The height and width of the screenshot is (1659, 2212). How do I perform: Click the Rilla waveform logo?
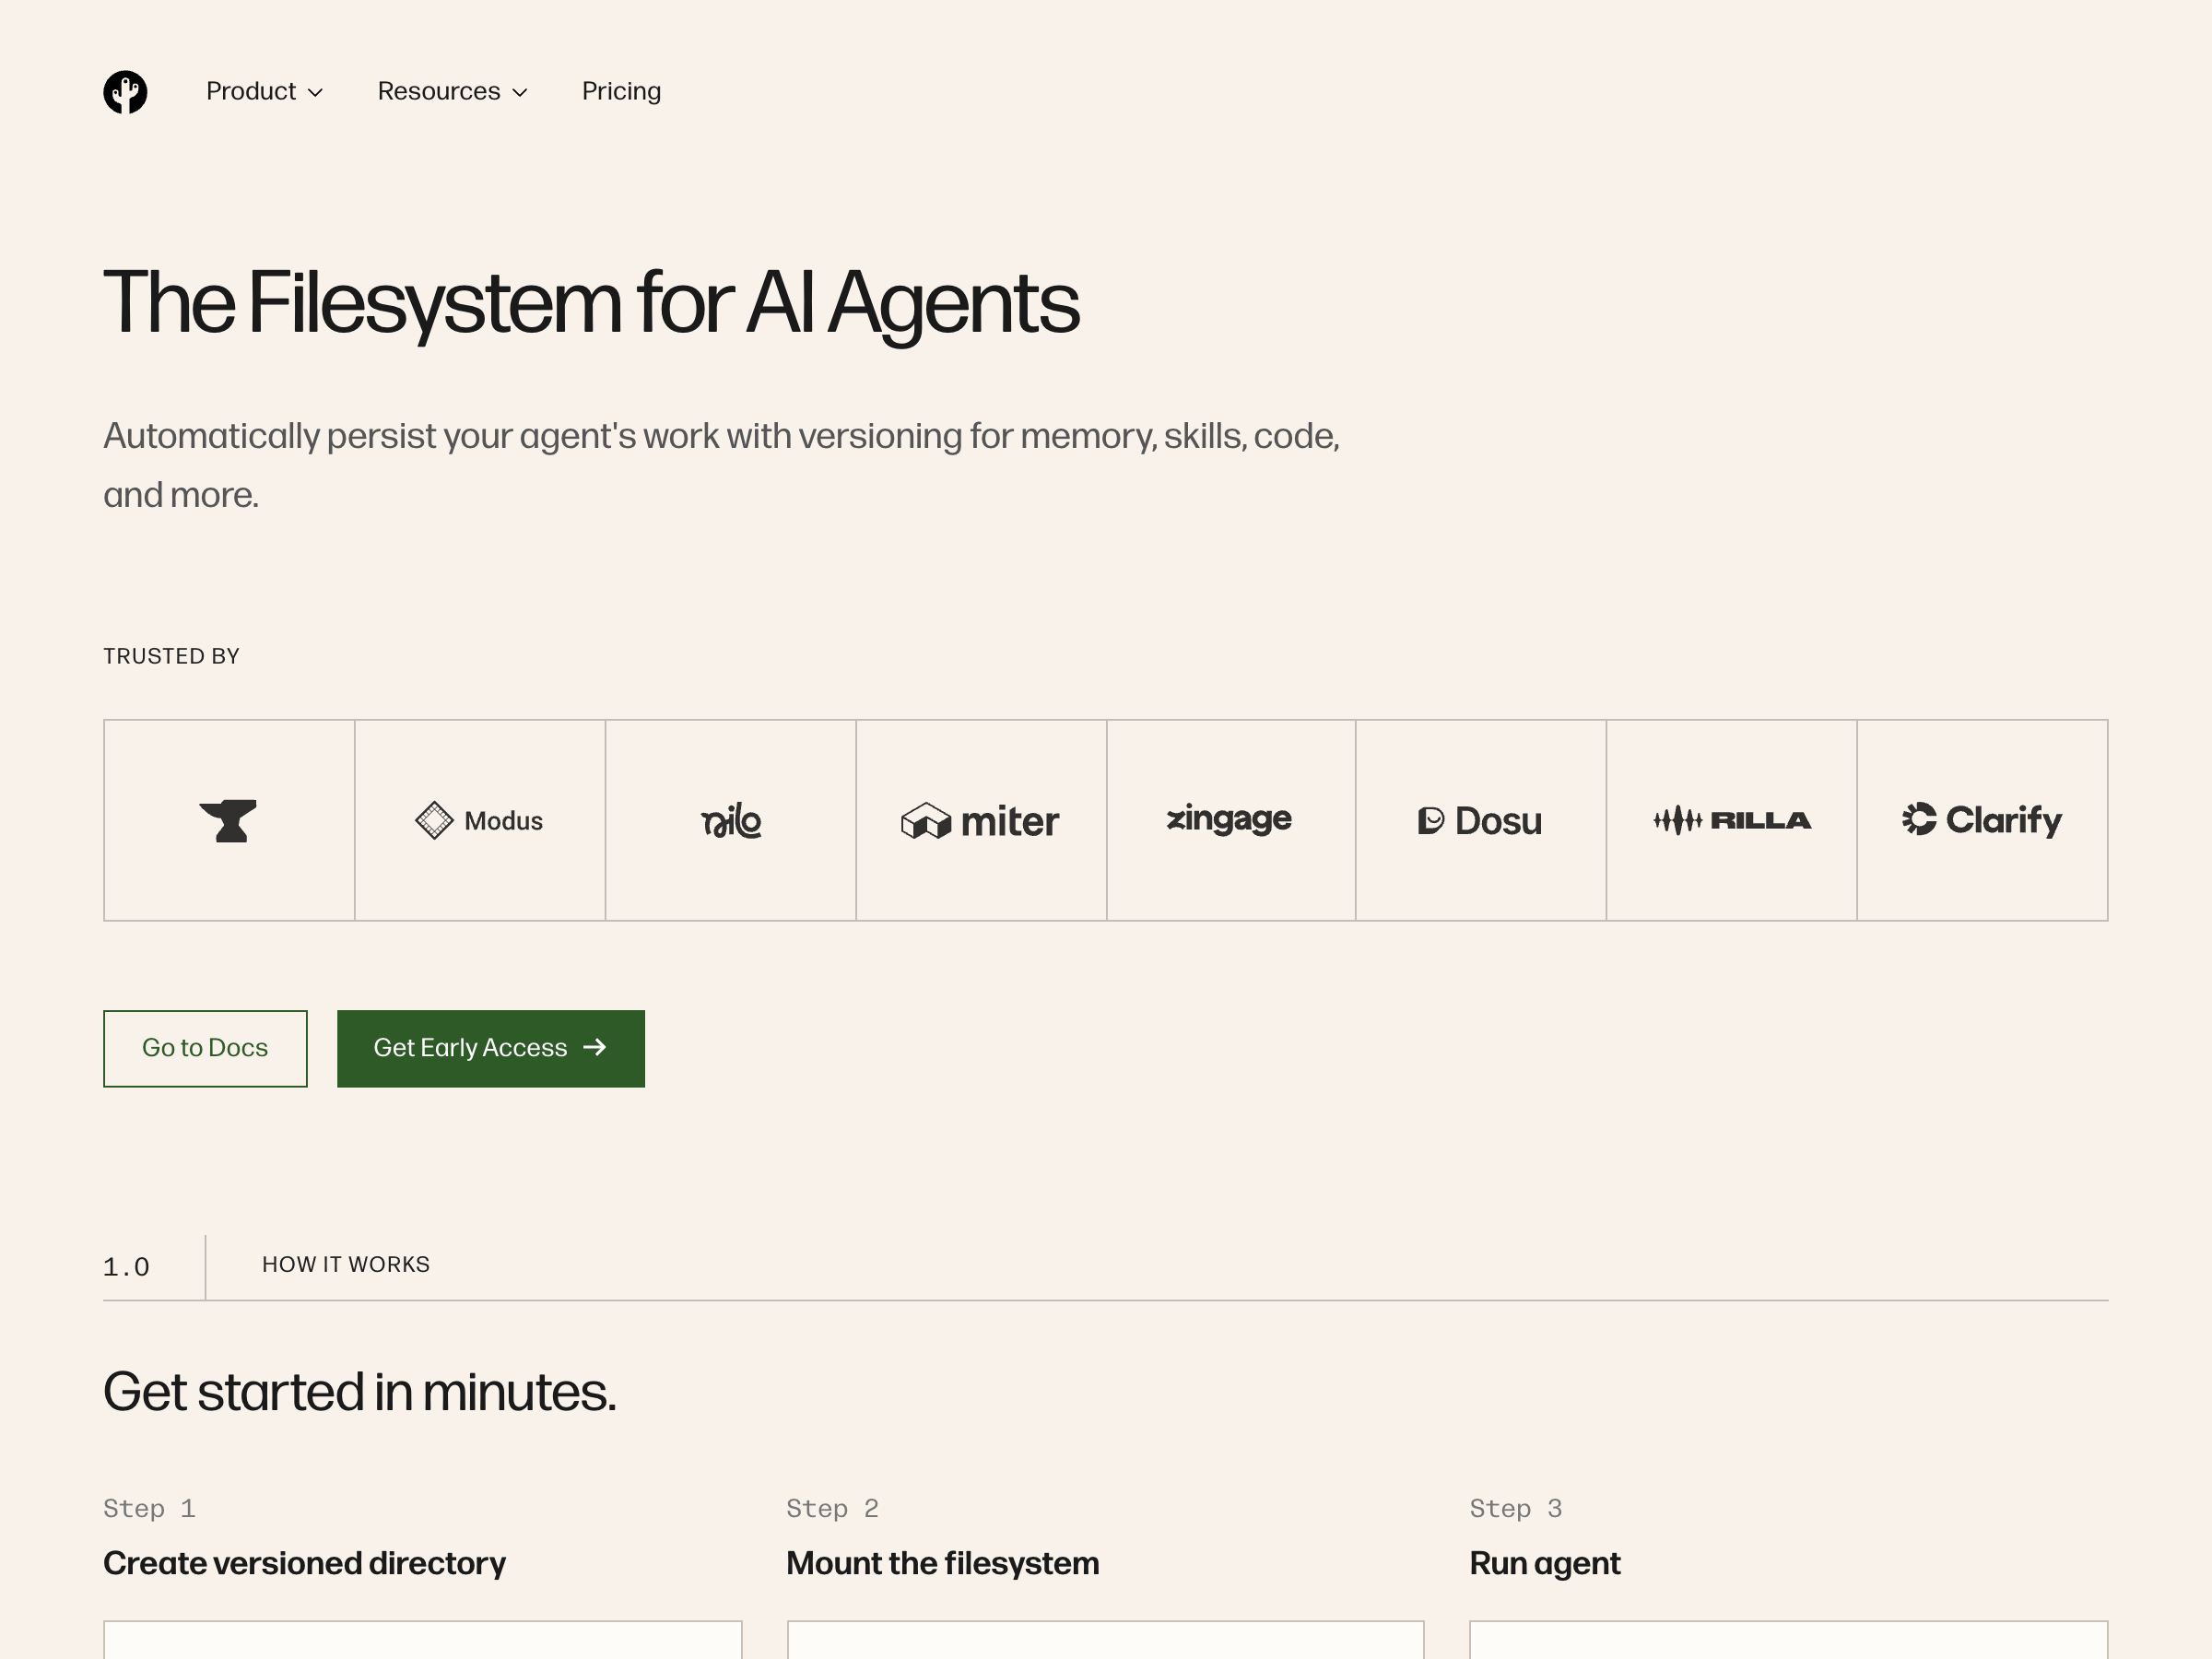[1677, 820]
